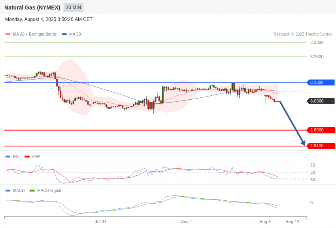Click the black 3.0360 current price tag
This screenshot has height=228, width=336.
click(321, 101)
